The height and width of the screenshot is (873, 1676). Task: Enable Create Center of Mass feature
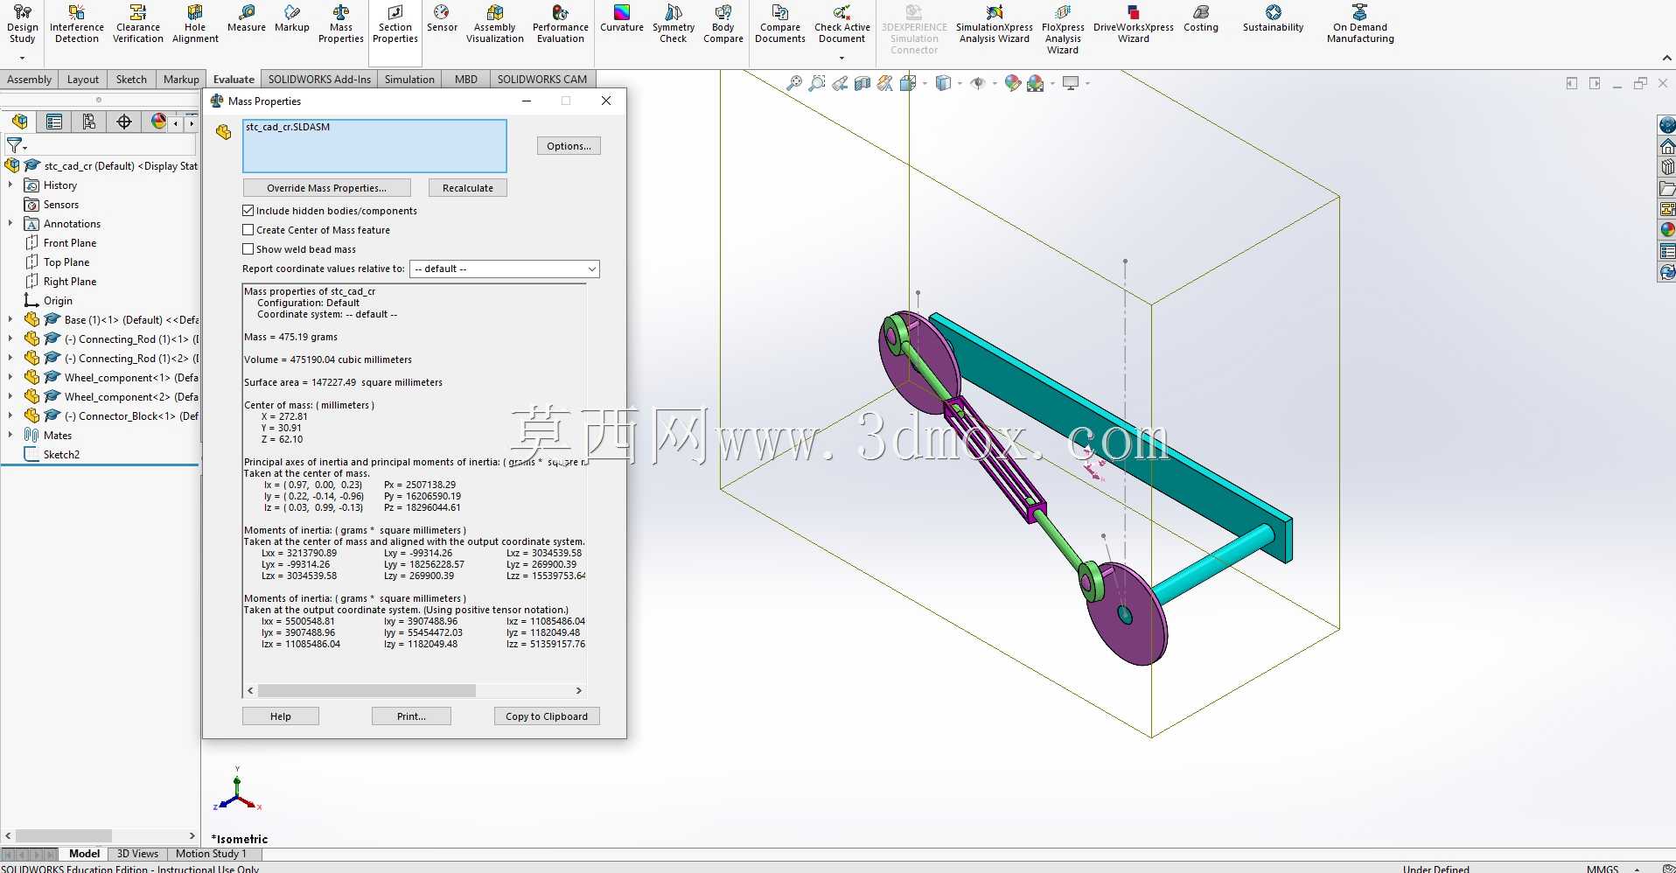tap(248, 230)
